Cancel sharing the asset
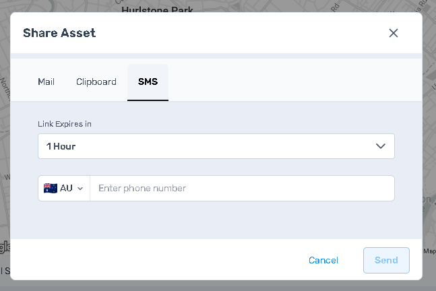The image size is (436, 291). click(323, 261)
